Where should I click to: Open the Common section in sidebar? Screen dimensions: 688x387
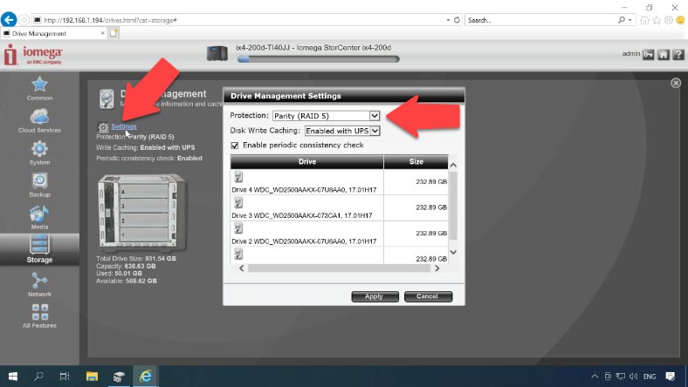tap(39, 88)
